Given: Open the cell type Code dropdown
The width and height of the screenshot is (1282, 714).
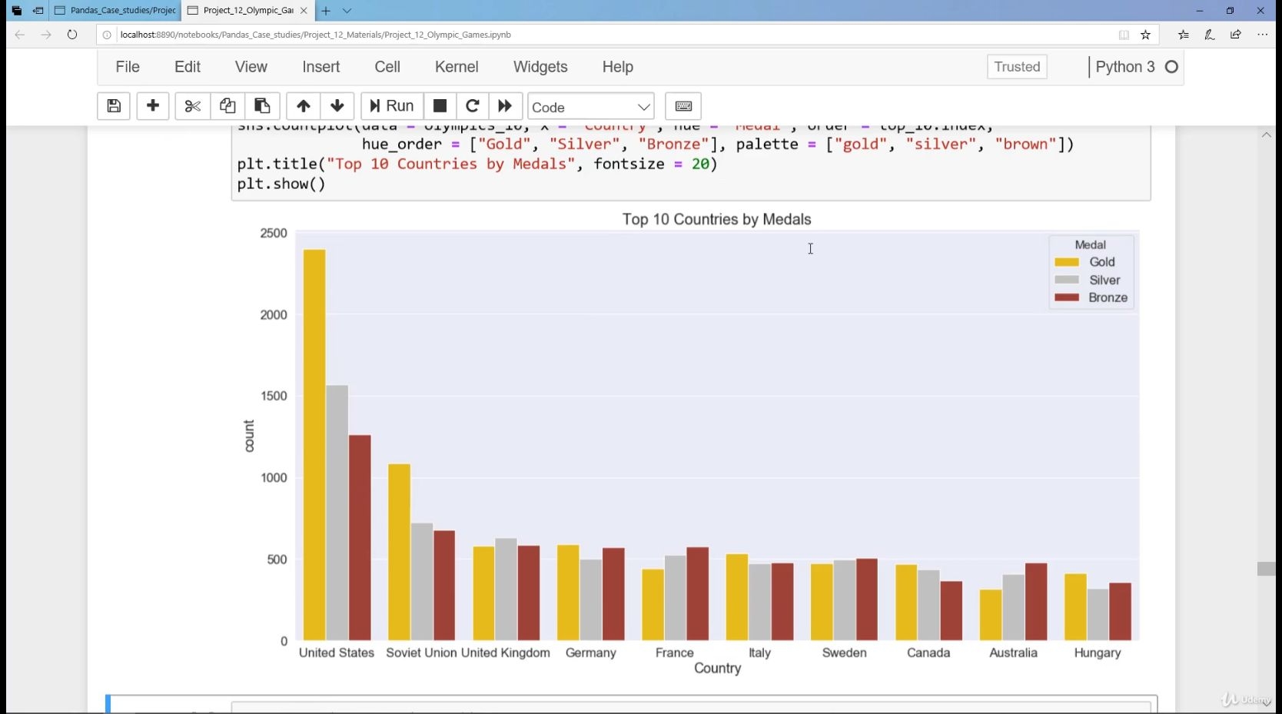Looking at the screenshot, I should [x=591, y=107].
